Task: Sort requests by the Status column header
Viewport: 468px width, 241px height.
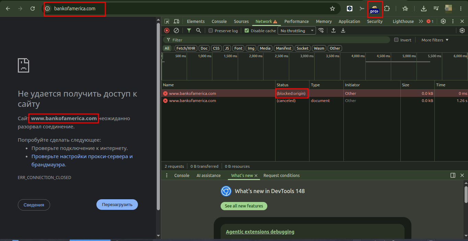Action: pos(292,85)
